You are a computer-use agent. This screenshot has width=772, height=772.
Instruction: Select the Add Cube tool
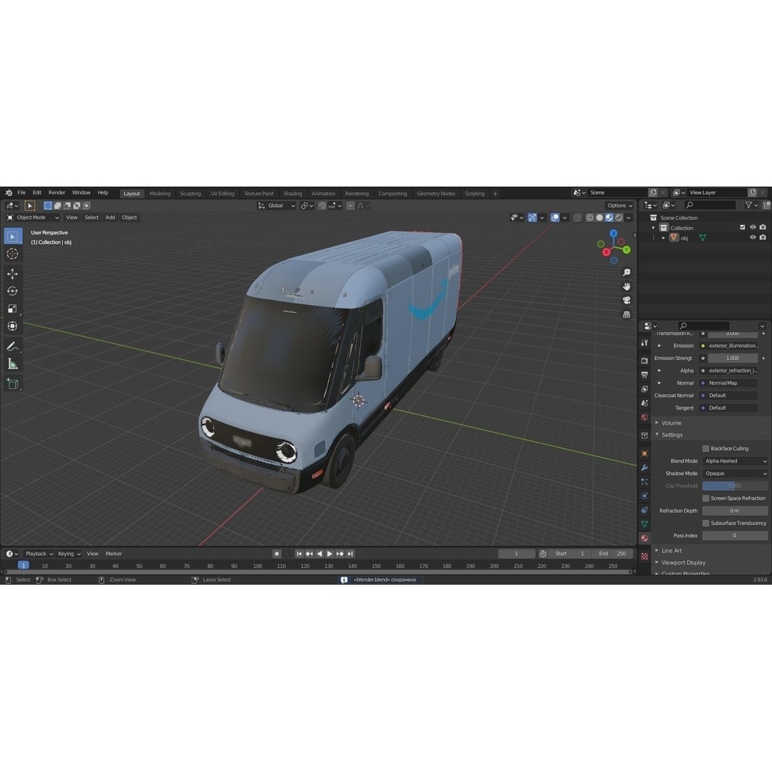point(13,384)
